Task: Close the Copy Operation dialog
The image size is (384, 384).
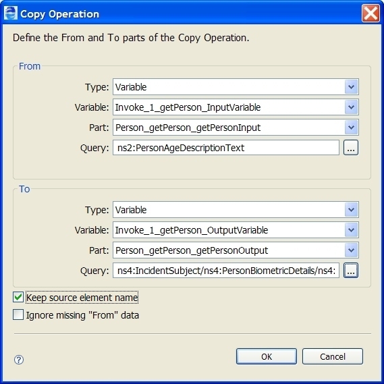Action: tap(371, 13)
